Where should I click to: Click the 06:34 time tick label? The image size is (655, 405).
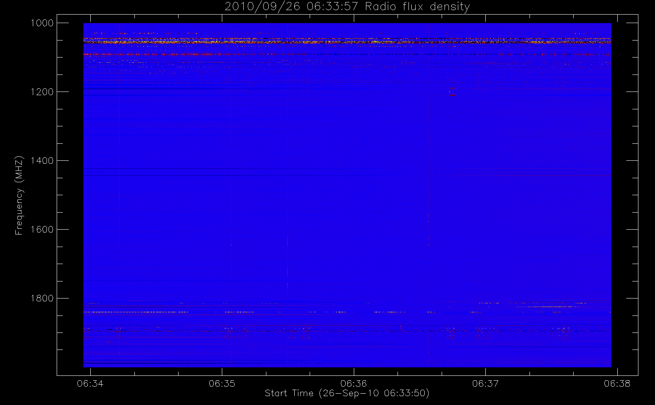90,384
